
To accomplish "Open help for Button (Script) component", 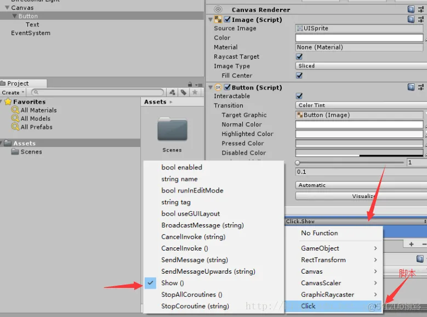I will pyautogui.click(x=411, y=87).
